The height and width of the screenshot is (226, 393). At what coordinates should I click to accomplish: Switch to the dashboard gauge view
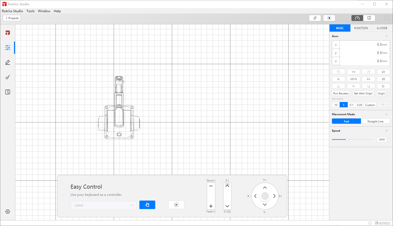tap(357, 18)
